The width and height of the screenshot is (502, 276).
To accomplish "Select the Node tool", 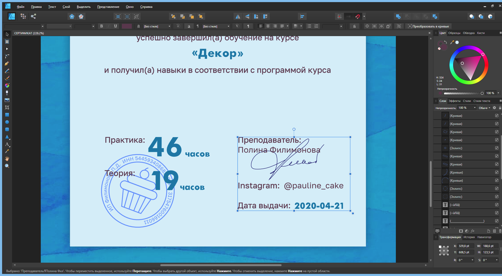I will (7, 49).
